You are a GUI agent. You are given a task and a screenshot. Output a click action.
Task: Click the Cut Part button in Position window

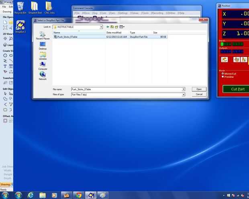pyautogui.click(x=237, y=89)
